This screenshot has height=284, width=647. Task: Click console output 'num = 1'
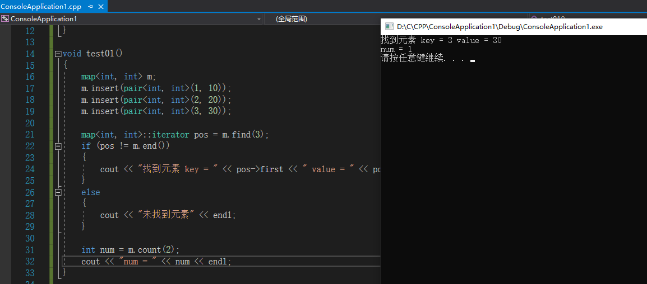pyautogui.click(x=396, y=49)
